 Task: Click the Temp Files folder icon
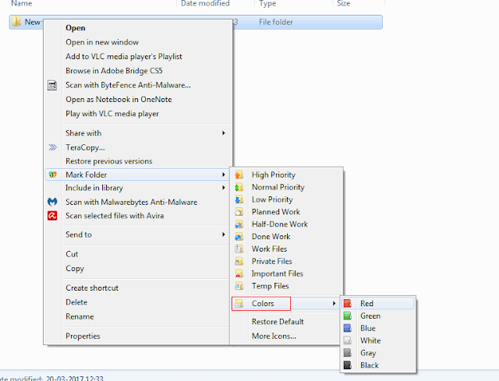(239, 286)
